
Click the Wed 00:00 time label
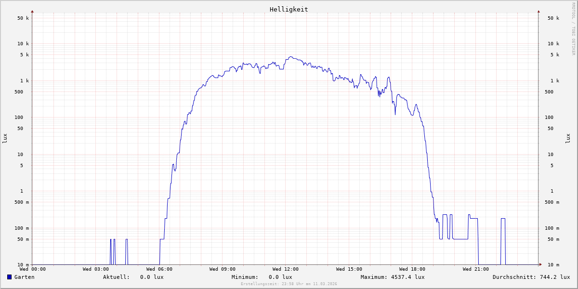pos(33,269)
